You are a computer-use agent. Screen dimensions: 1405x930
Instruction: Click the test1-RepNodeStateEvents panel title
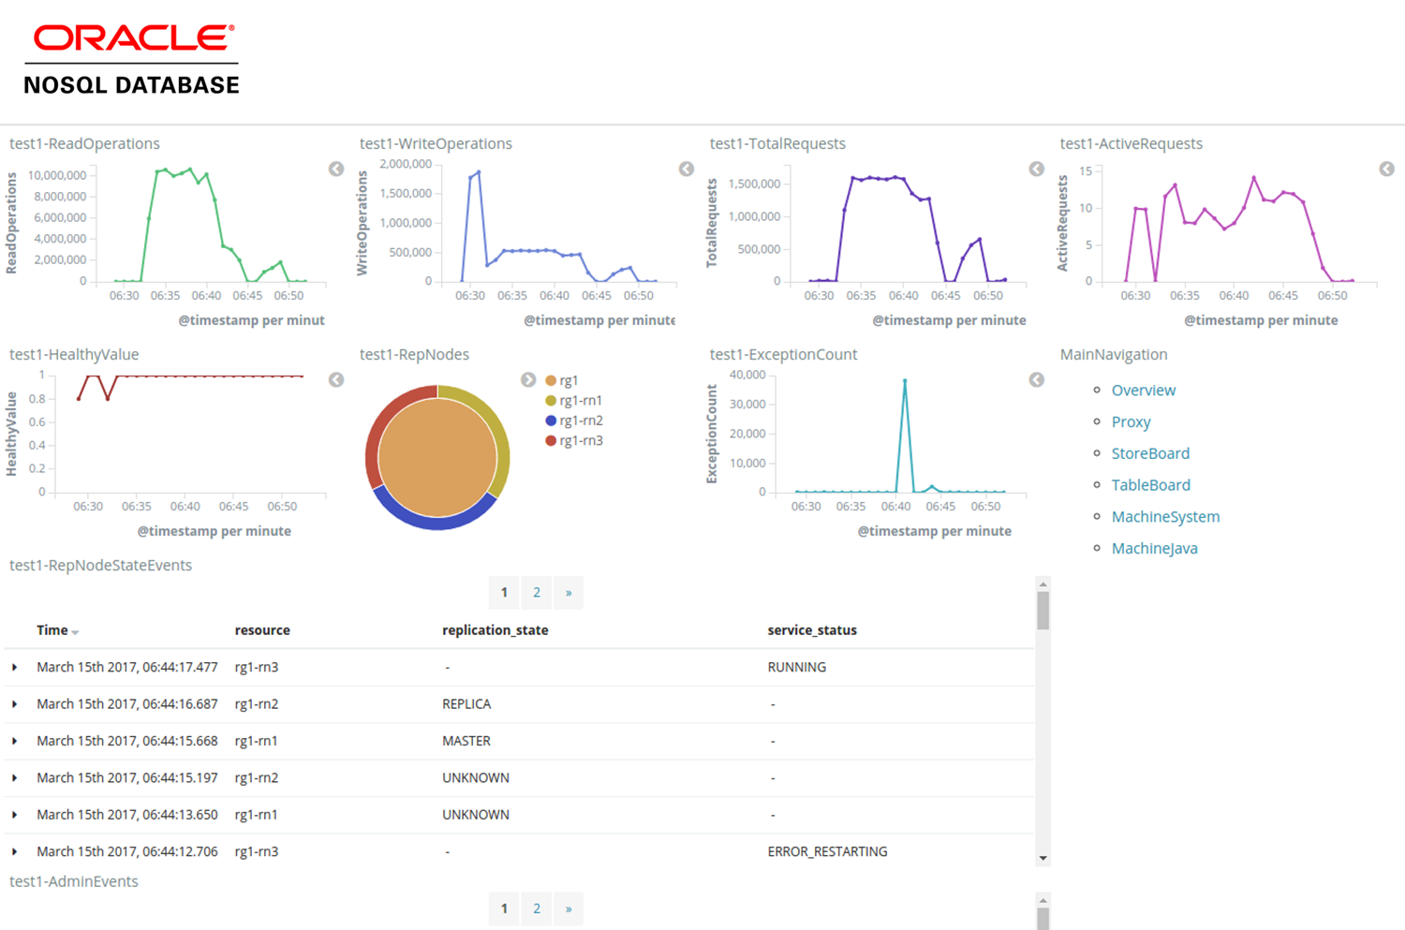pyautogui.click(x=101, y=565)
